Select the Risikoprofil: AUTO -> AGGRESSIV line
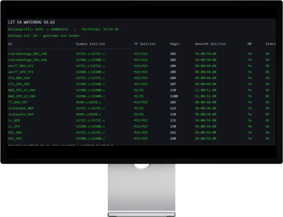The image size is (283, 217). pos(38,29)
